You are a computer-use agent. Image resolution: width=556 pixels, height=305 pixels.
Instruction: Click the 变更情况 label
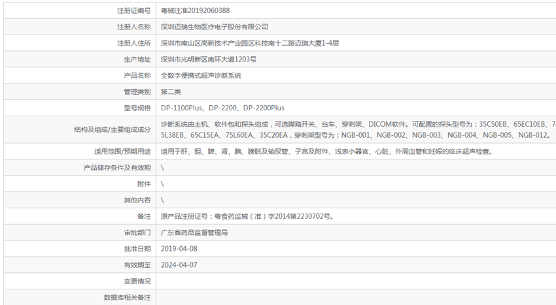[137, 281]
